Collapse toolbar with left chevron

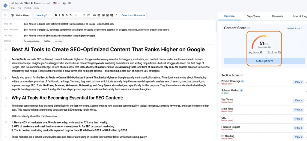116,15
